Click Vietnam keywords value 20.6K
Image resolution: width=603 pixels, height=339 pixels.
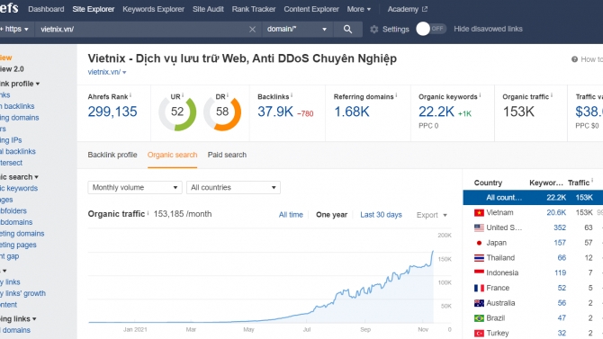point(556,212)
